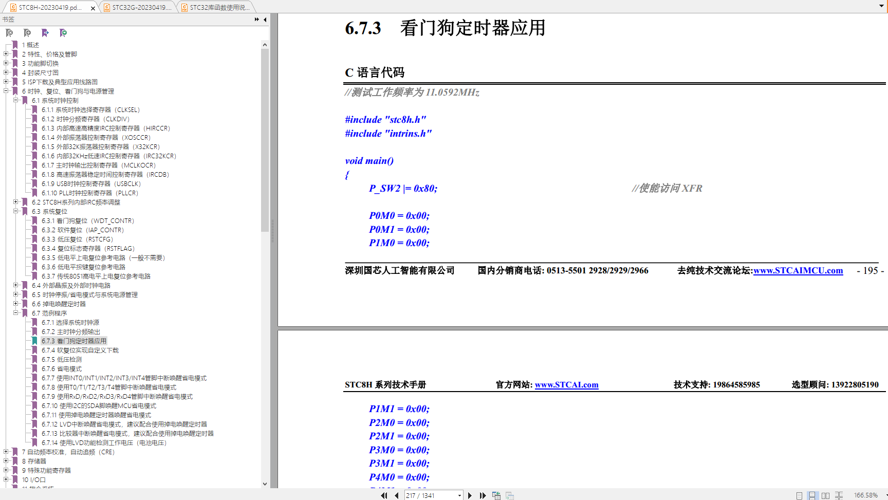888x500 pixels.
Task: Expand the 6.2 STC8H系列内部IRC频率调整 bookmark
Action: tap(16, 202)
